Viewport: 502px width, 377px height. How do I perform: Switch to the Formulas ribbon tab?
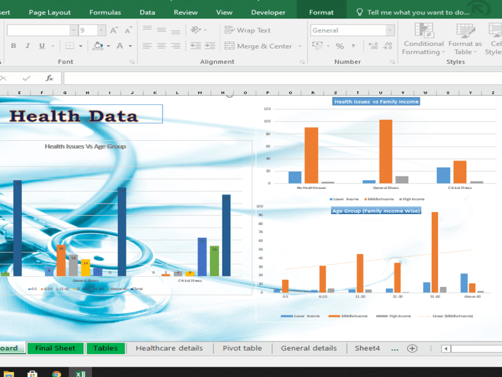point(105,12)
